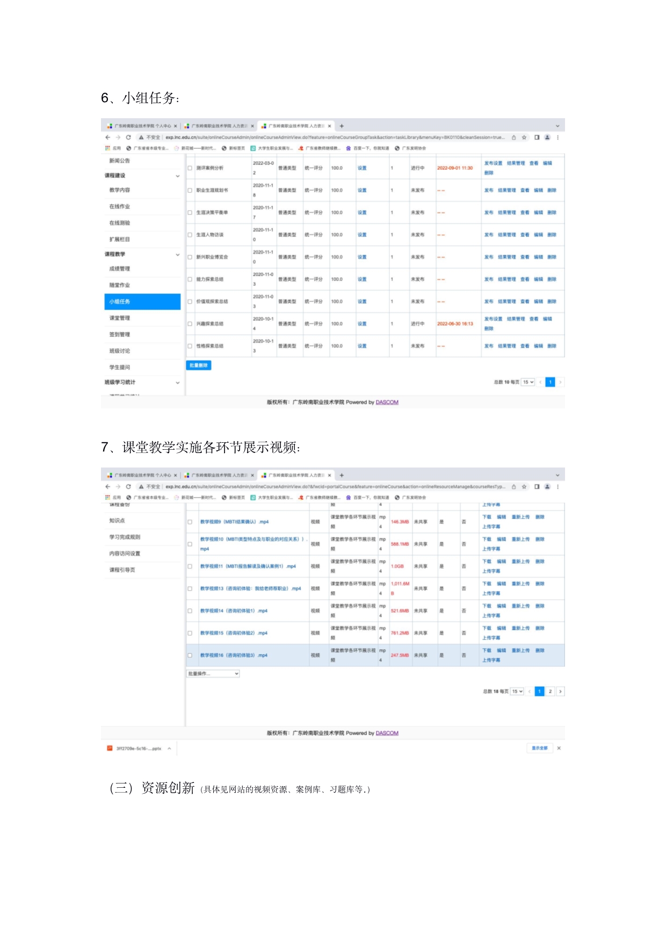Click pptx file icon in download bar
Screen dimensions: 666x942
(x=110, y=748)
